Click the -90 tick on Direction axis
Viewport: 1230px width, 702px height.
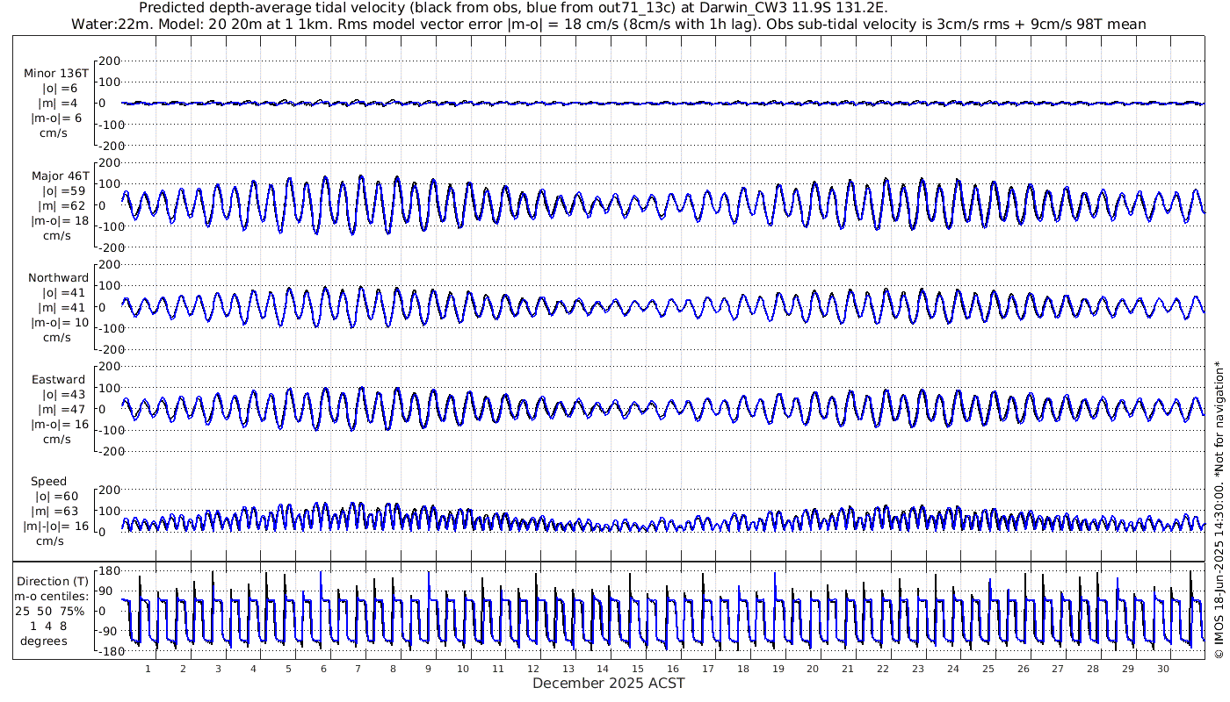109,631
